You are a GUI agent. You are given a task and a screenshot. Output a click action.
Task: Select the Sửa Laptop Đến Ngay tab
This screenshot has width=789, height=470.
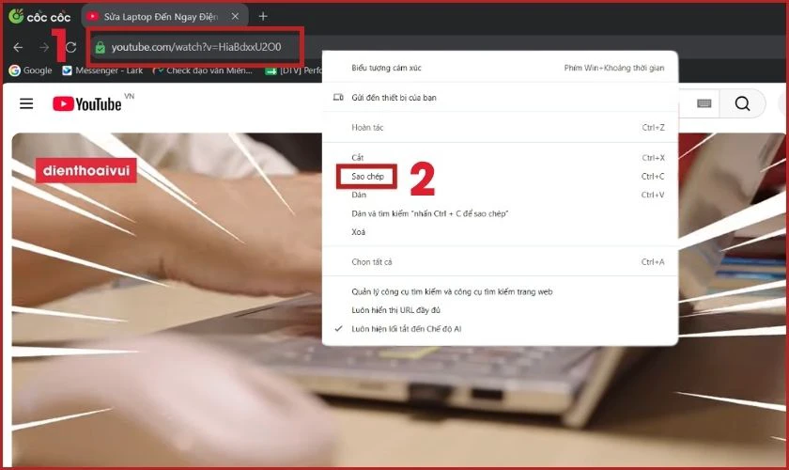tap(164, 17)
